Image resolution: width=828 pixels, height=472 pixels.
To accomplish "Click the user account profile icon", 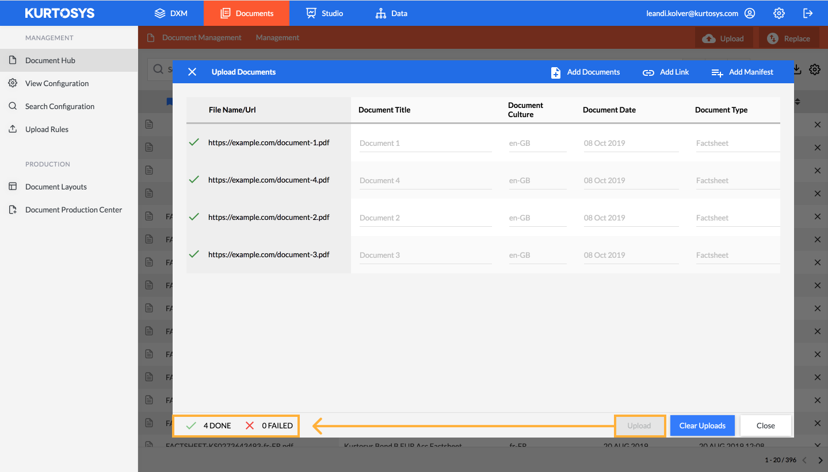I will (749, 13).
